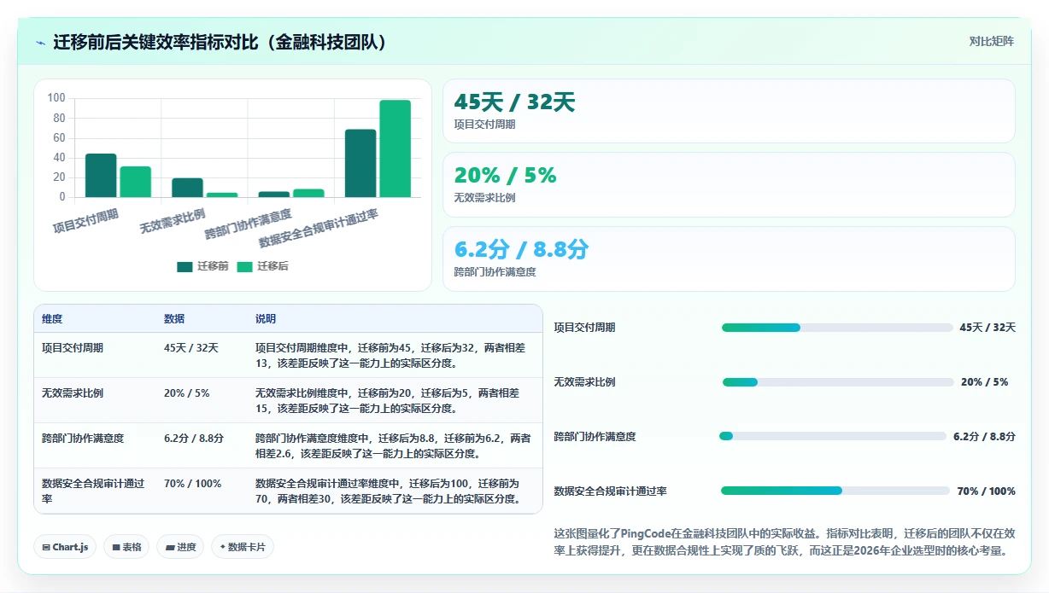Click the 20% / 5% progress value label
Image resolution: width=1049 pixels, height=593 pixels.
coord(984,382)
